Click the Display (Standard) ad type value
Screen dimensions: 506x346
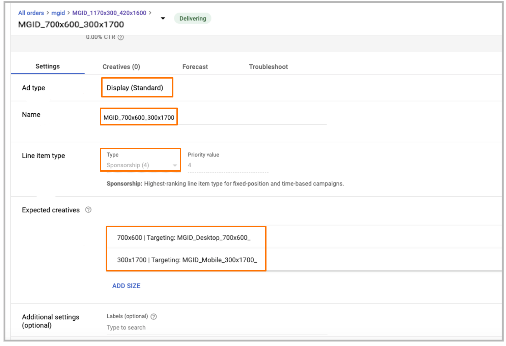click(135, 88)
